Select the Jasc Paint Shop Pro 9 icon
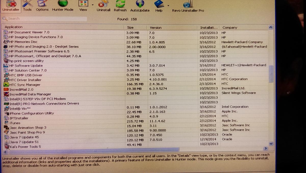306x173 pixels. (x=6, y=132)
